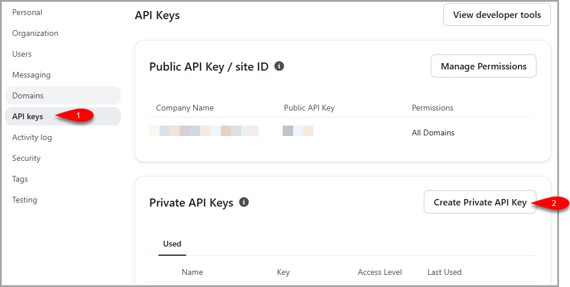Click the Last Used column header

[445, 272]
